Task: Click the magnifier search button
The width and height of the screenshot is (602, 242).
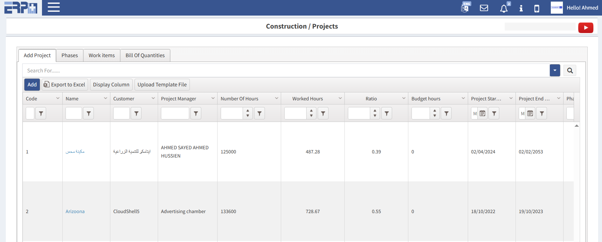Action: [570, 71]
